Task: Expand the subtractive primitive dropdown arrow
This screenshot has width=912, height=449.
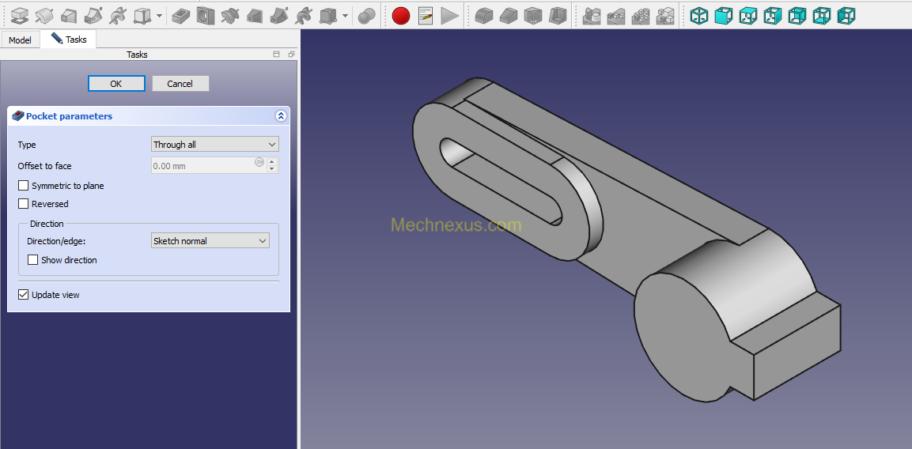Action: pos(345,16)
